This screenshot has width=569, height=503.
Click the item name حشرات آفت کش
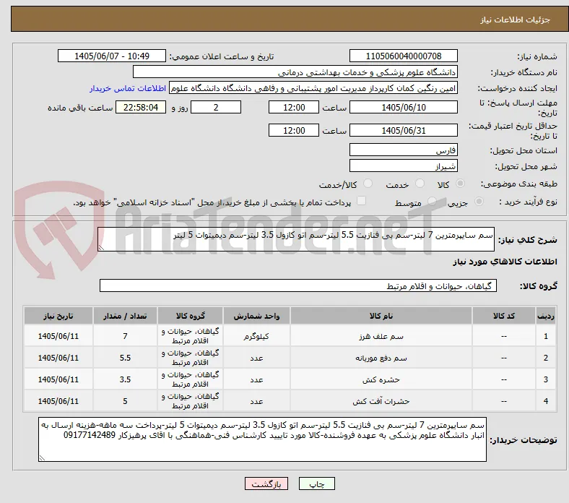click(381, 401)
